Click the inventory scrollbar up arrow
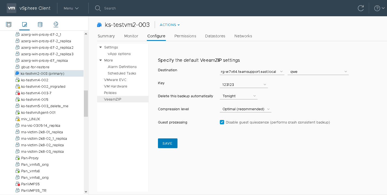The width and height of the screenshot is (387, 195). 86,34
